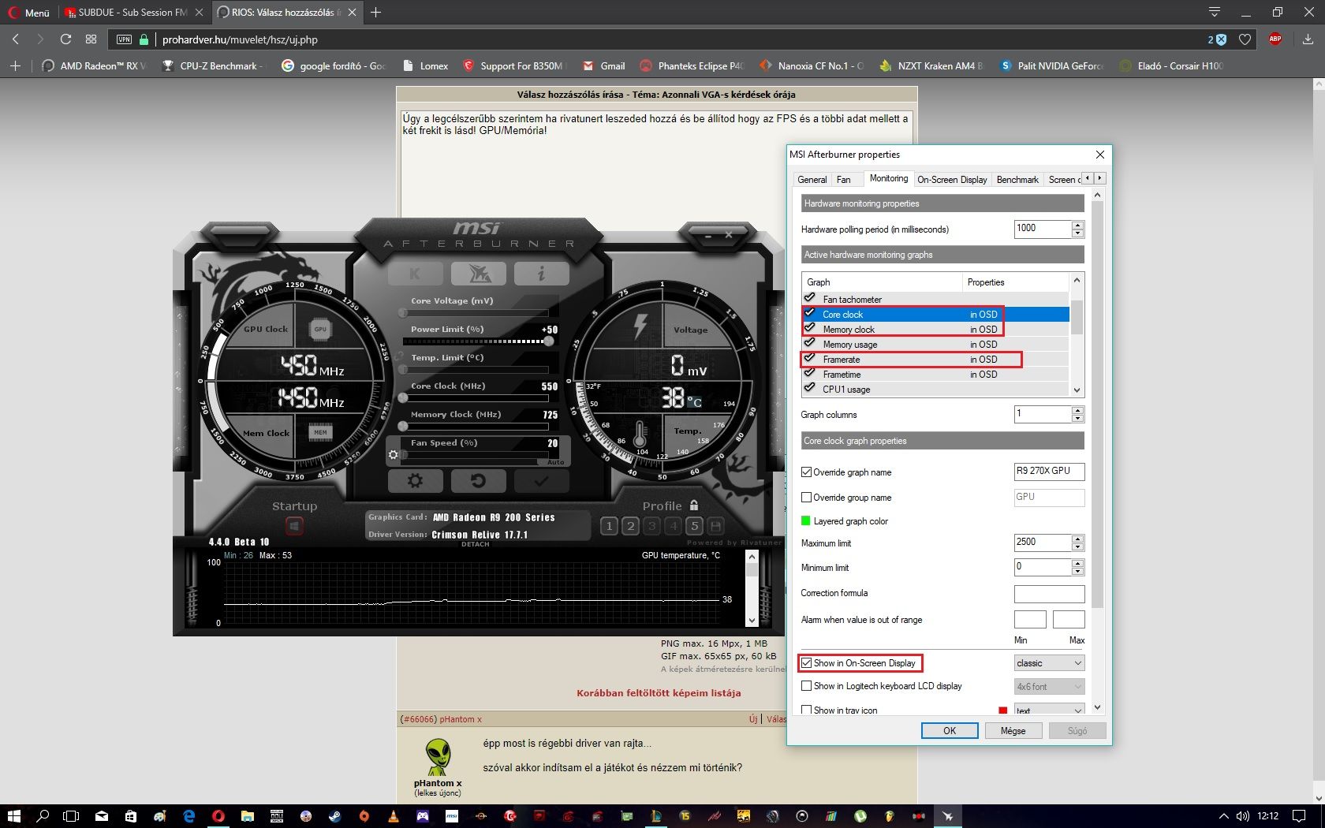
Task: Toggle the Memory clock graph checkmark
Action: (x=810, y=329)
